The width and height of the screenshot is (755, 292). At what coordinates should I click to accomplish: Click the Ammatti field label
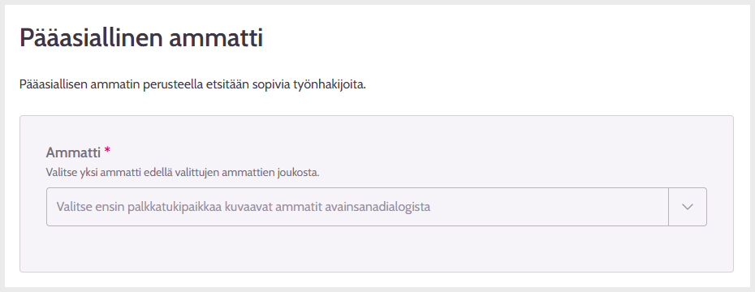(x=73, y=152)
